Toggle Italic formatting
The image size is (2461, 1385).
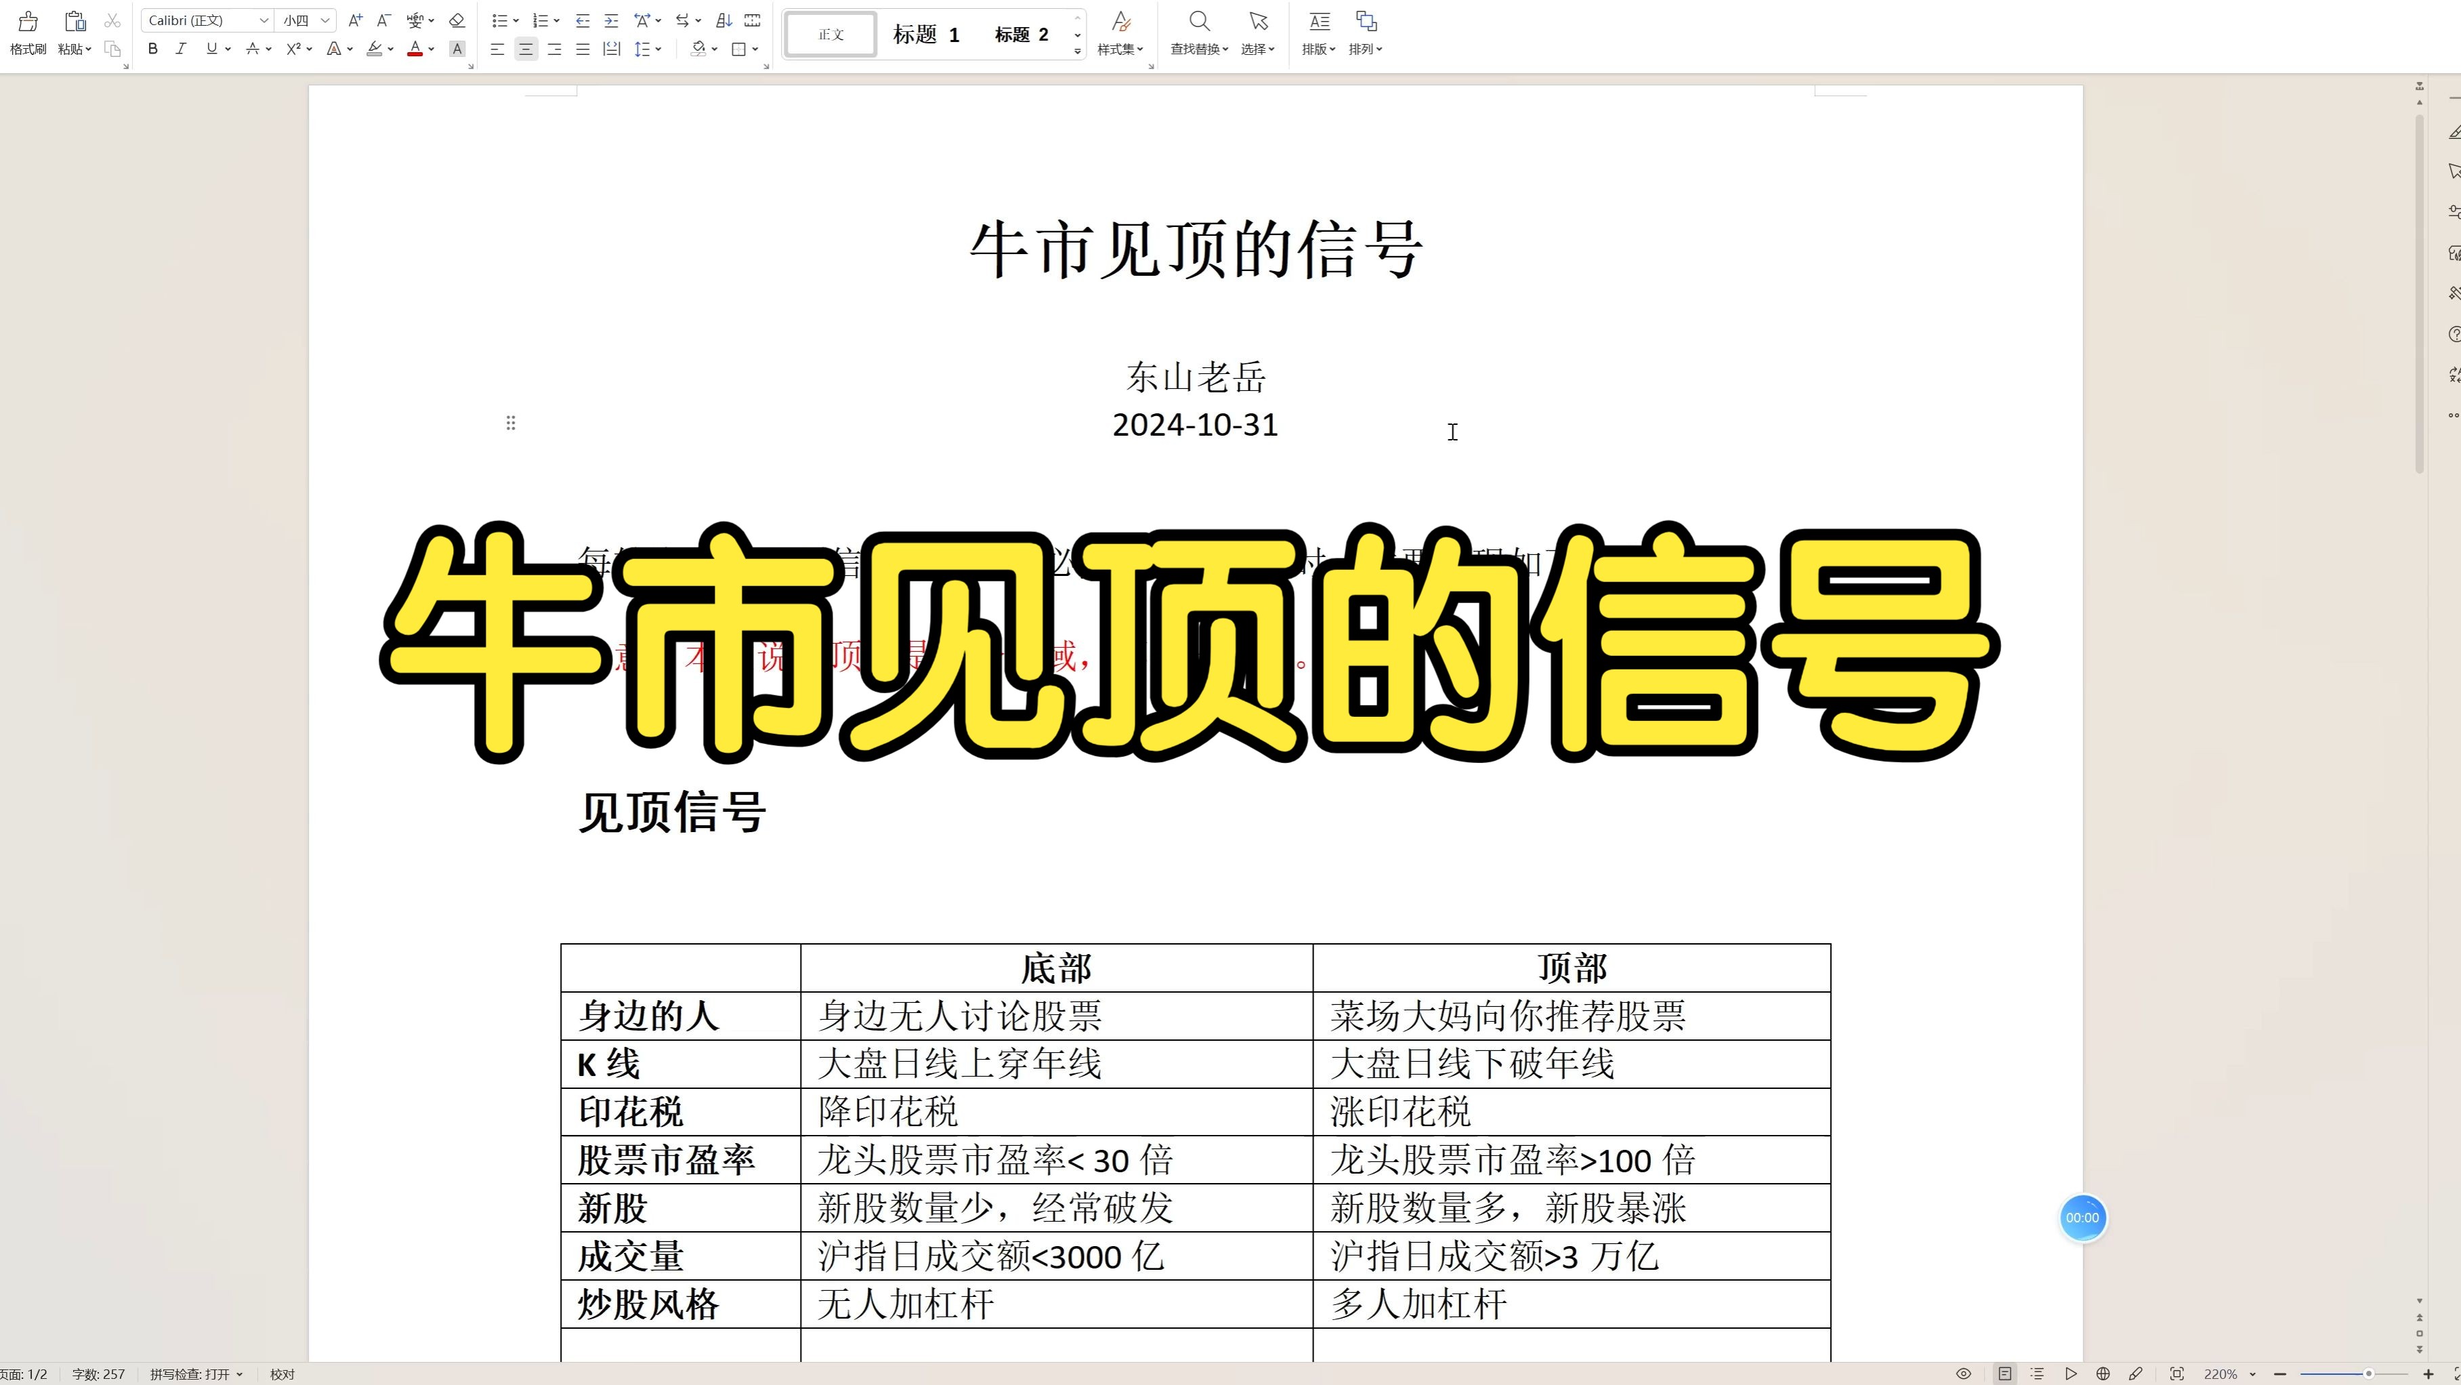pos(181,49)
